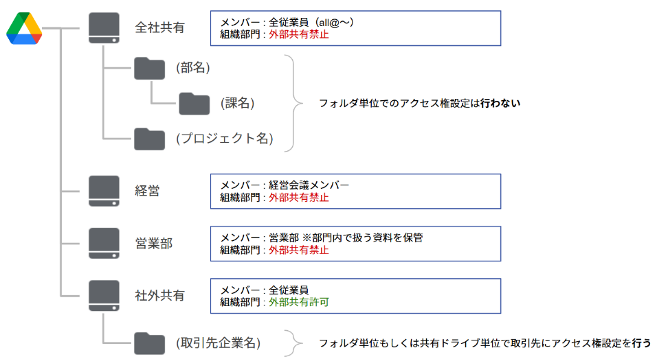Open the (部名) folder icon
657x359 pixels.
pos(150,69)
